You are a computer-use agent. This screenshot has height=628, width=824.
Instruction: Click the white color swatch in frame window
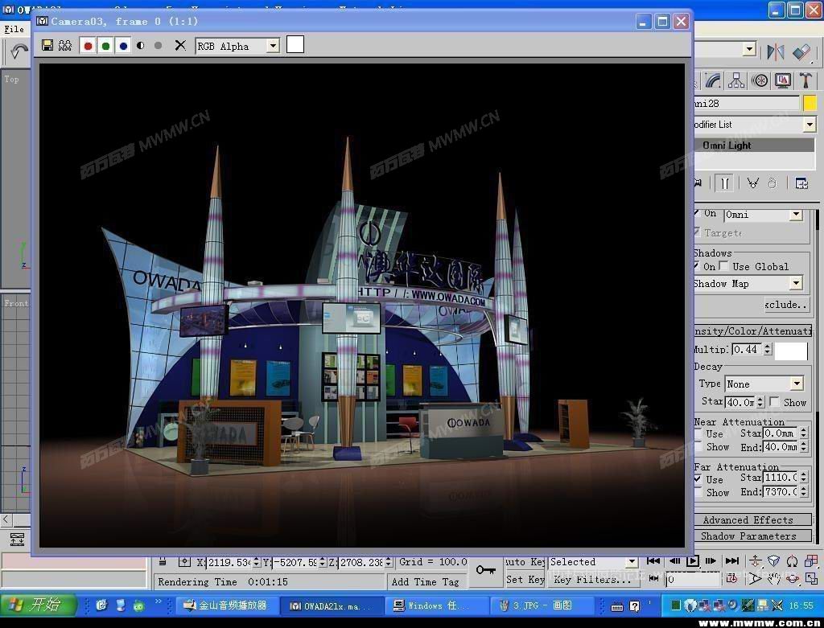tap(295, 45)
